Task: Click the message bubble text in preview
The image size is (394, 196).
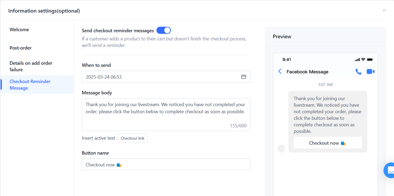Action: 327,115
